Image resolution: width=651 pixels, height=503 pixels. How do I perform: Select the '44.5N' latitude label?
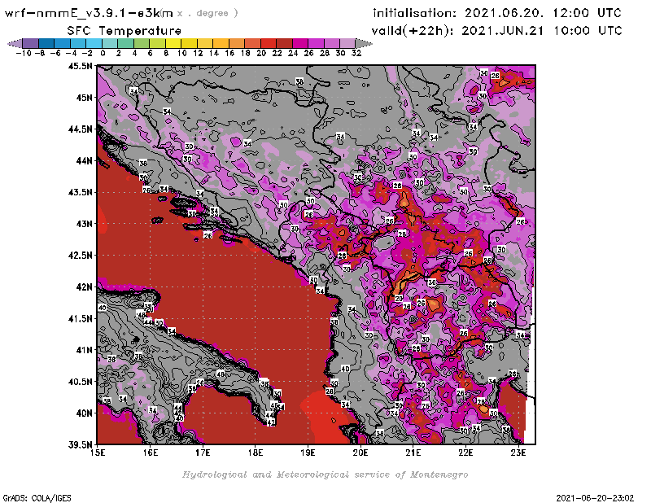(x=80, y=129)
